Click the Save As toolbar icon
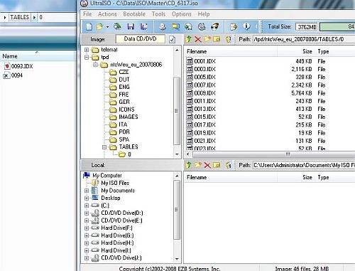The height and width of the screenshot is (271, 355). coord(143,26)
